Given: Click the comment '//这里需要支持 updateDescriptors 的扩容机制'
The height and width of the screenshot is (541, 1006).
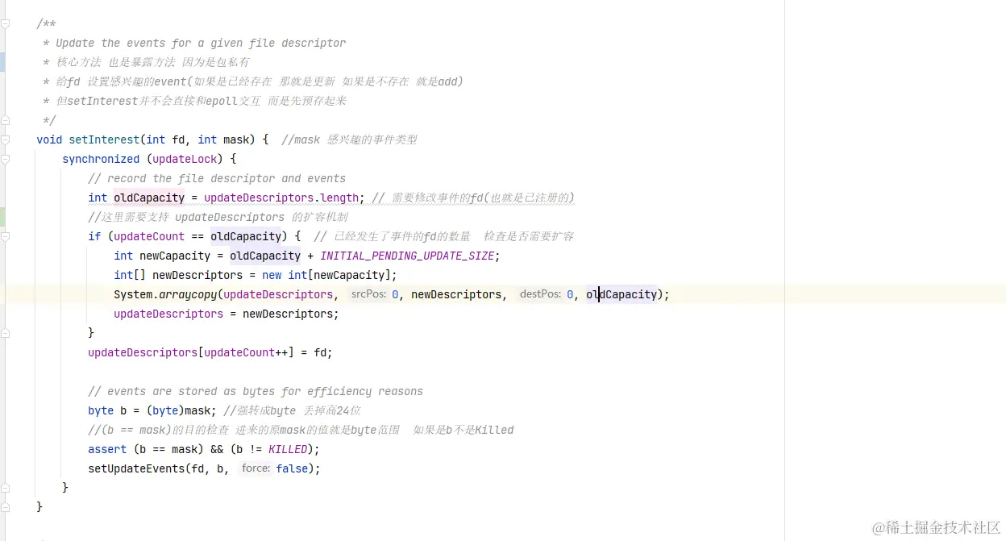Looking at the screenshot, I should click(x=218, y=217).
